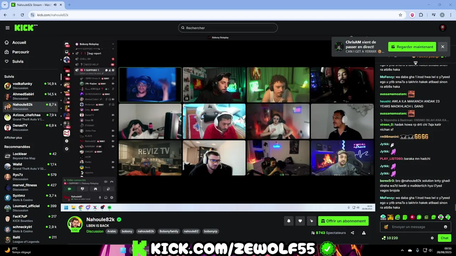Viewport: 456px width, 256px height.
Task: Open AhmedSabiri followed channel
Action: click(x=30, y=96)
